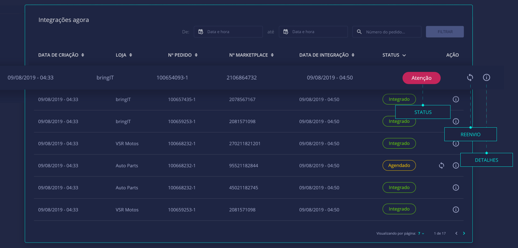518x248 pixels.
Task: Click calendar icon in the 'até' date field
Action: 286,32
